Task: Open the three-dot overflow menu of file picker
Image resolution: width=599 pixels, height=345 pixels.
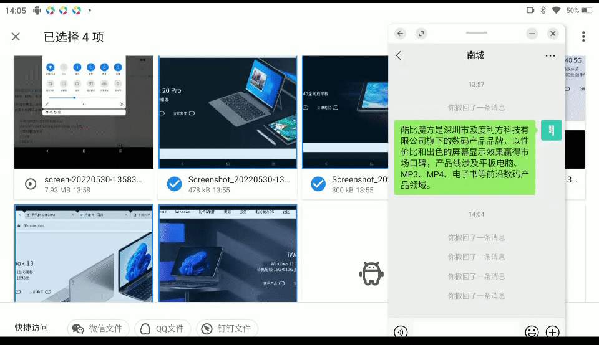Action: pyautogui.click(x=583, y=37)
